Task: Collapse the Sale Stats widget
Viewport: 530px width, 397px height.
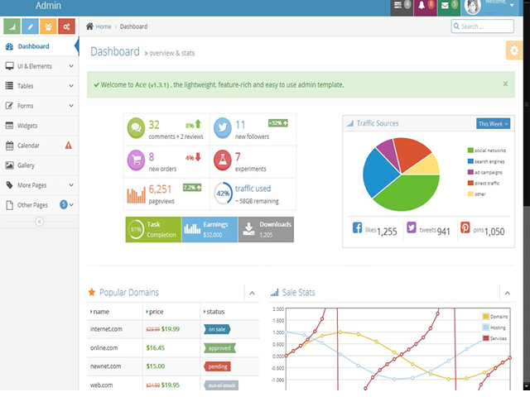Action: click(508, 293)
